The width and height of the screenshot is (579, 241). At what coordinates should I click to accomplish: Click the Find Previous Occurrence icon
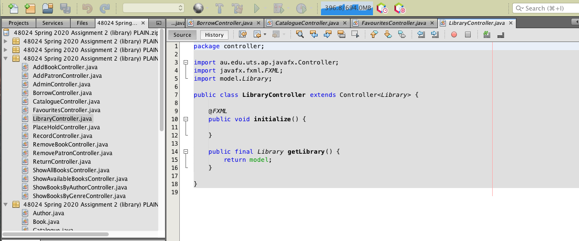[x=314, y=34]
